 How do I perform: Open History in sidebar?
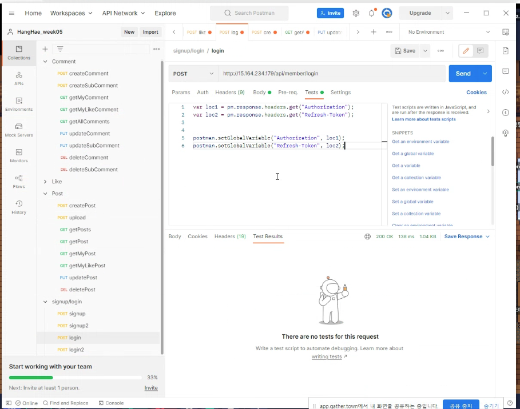(x=19, y=207)
